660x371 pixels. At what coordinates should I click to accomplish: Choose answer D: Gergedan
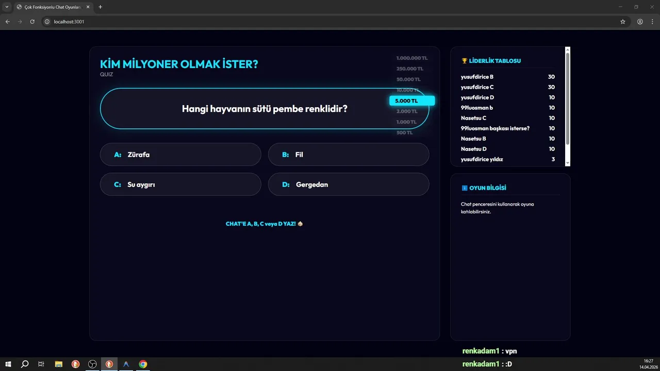click(x=349, y=184)
